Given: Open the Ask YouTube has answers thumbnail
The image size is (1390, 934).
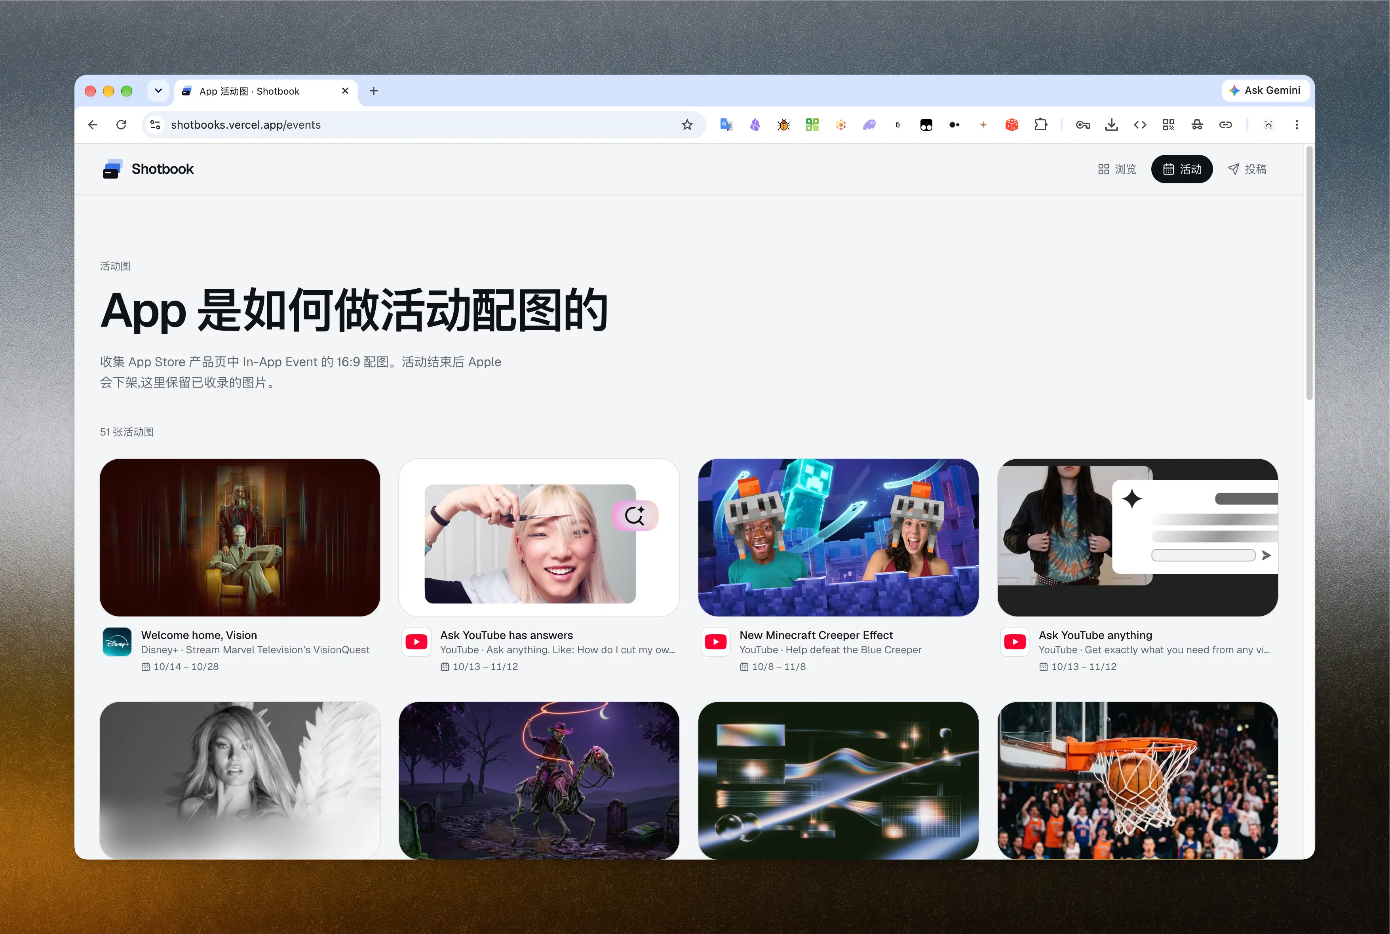Looking at the screenshot, I should click(539, 537).
